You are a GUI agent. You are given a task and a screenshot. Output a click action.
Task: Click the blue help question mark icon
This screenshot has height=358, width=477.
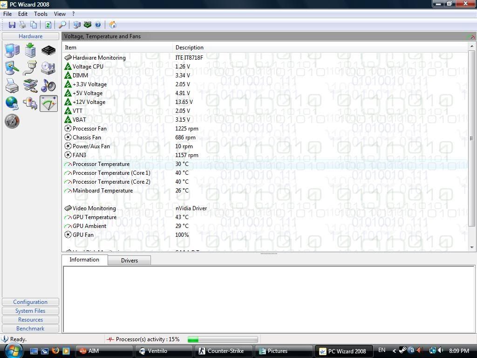98,25
